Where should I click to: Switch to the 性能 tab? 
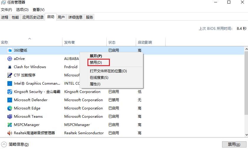coord(15,17)
